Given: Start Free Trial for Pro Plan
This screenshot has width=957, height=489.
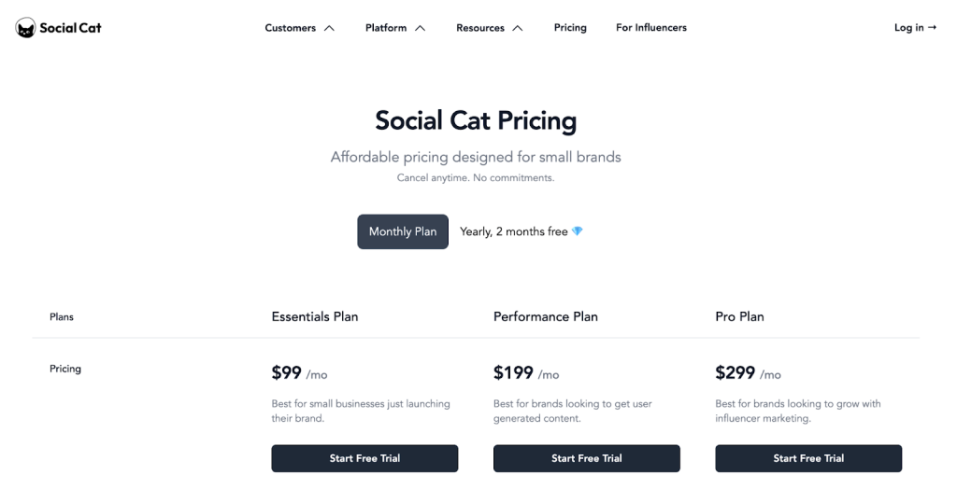Looking at the screenshot, I should point(808,458).
